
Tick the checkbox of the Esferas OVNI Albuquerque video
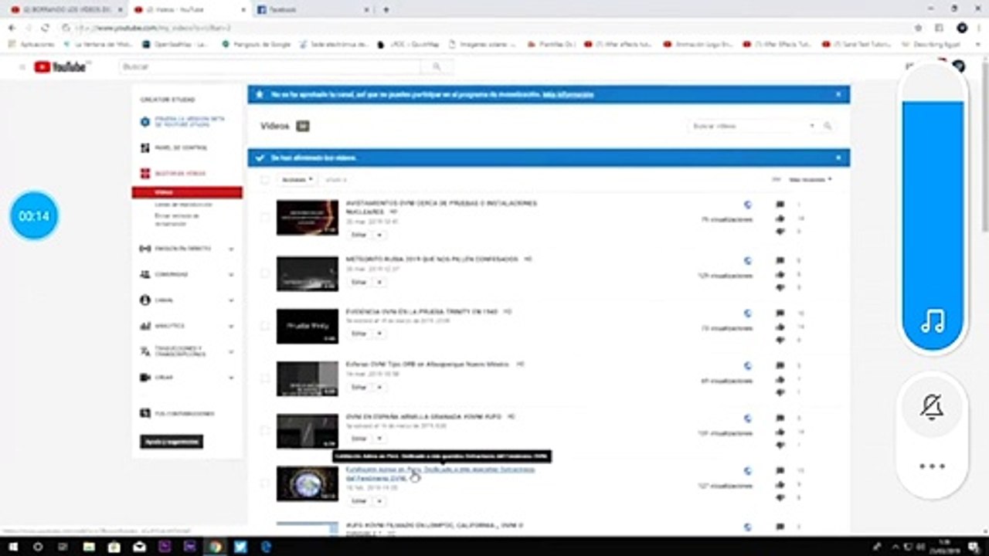[x=265, y=378]
